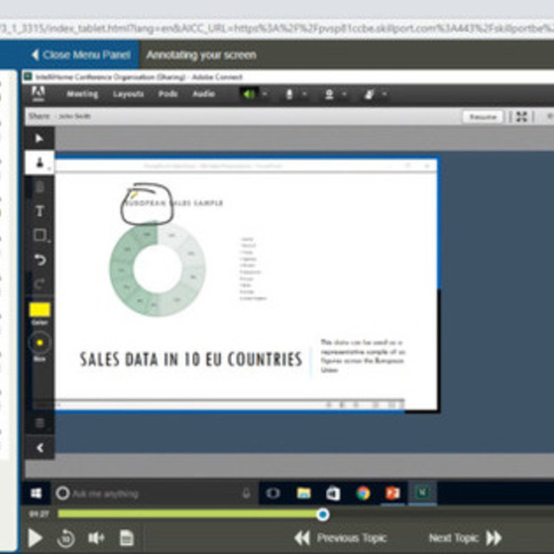Open the Layouts menu

[x=128, y=94]
